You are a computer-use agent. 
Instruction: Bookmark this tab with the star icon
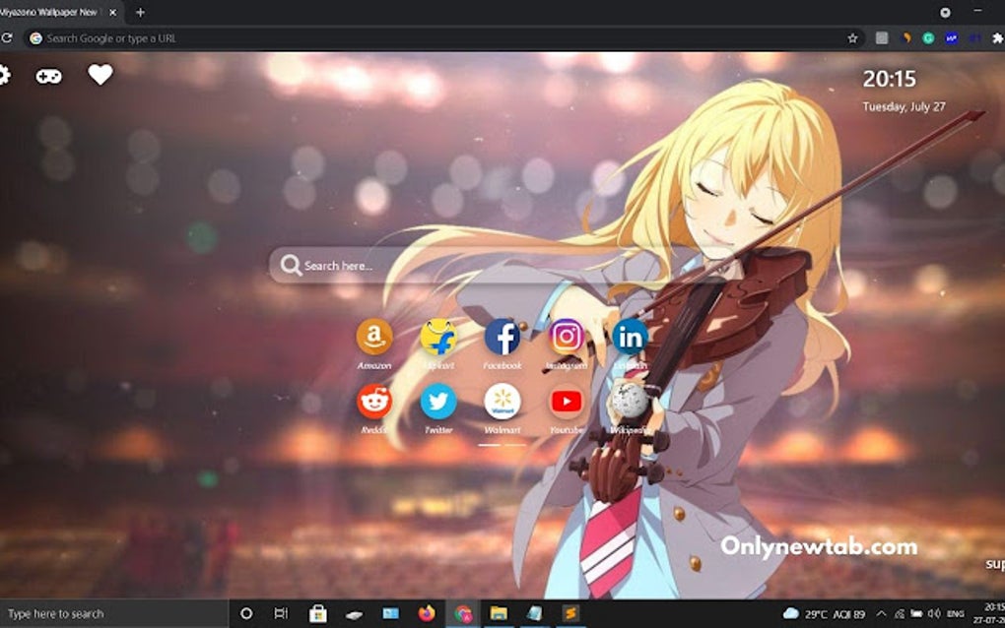point(852,38)
